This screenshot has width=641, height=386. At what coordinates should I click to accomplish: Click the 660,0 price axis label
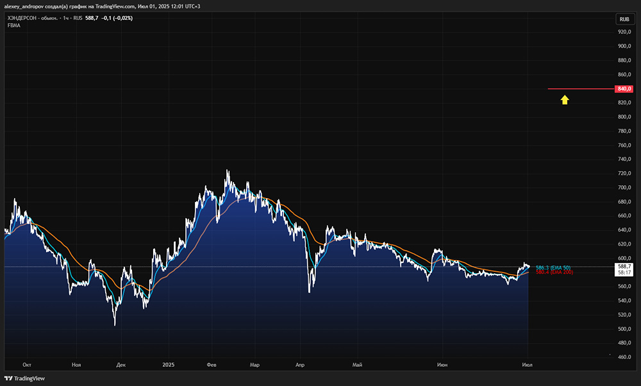624,216
